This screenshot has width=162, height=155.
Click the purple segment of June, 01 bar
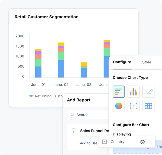38,53
